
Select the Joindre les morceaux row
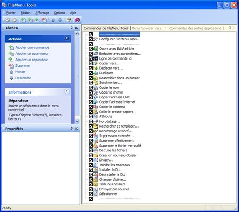point(115,165)
